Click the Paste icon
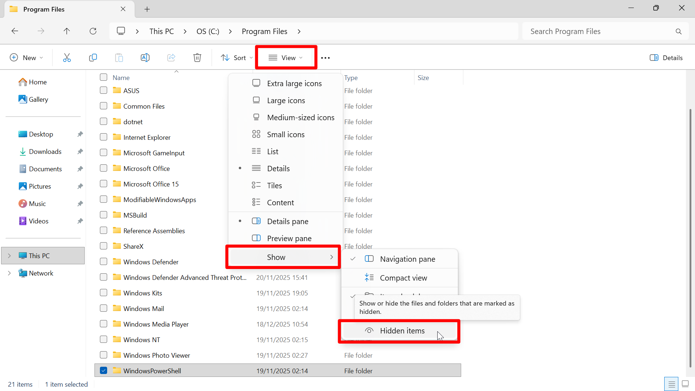 [119, 57]
